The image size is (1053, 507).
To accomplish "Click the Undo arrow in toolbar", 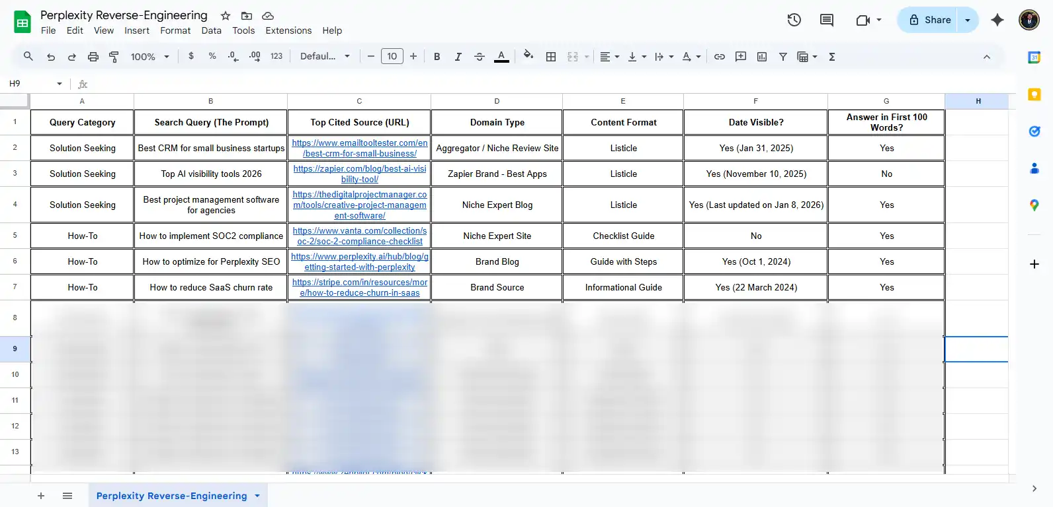I will click(x=51, y=57).
